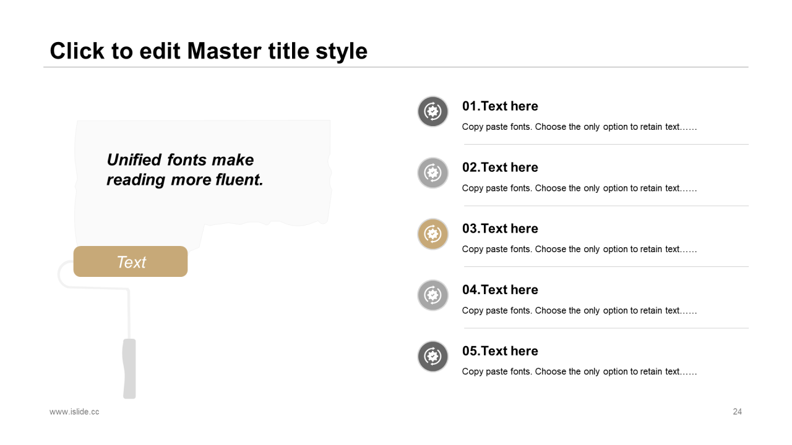Click the Master title style heading
Image resolution: width=792 pixels, height=445 pixels.
[x=209, y=51]
